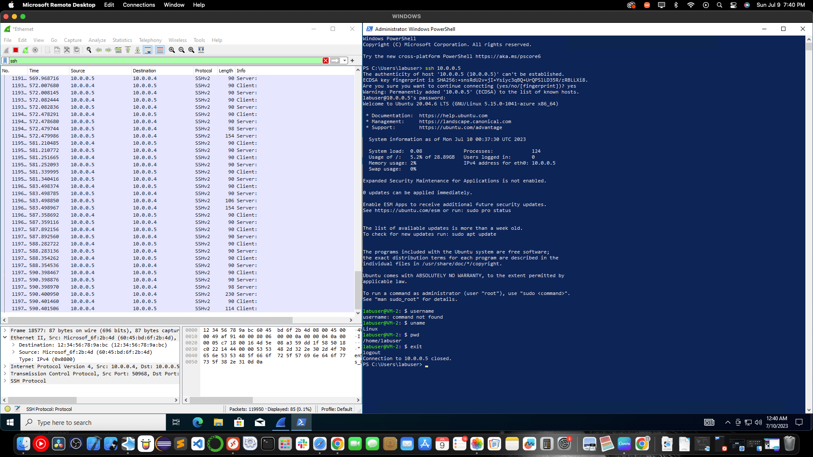
Task: Open the Telephony menu
Action: coord(150,40)
